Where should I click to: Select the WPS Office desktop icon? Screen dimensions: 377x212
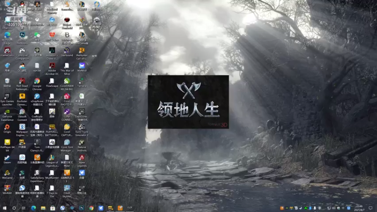pos(52,37)
